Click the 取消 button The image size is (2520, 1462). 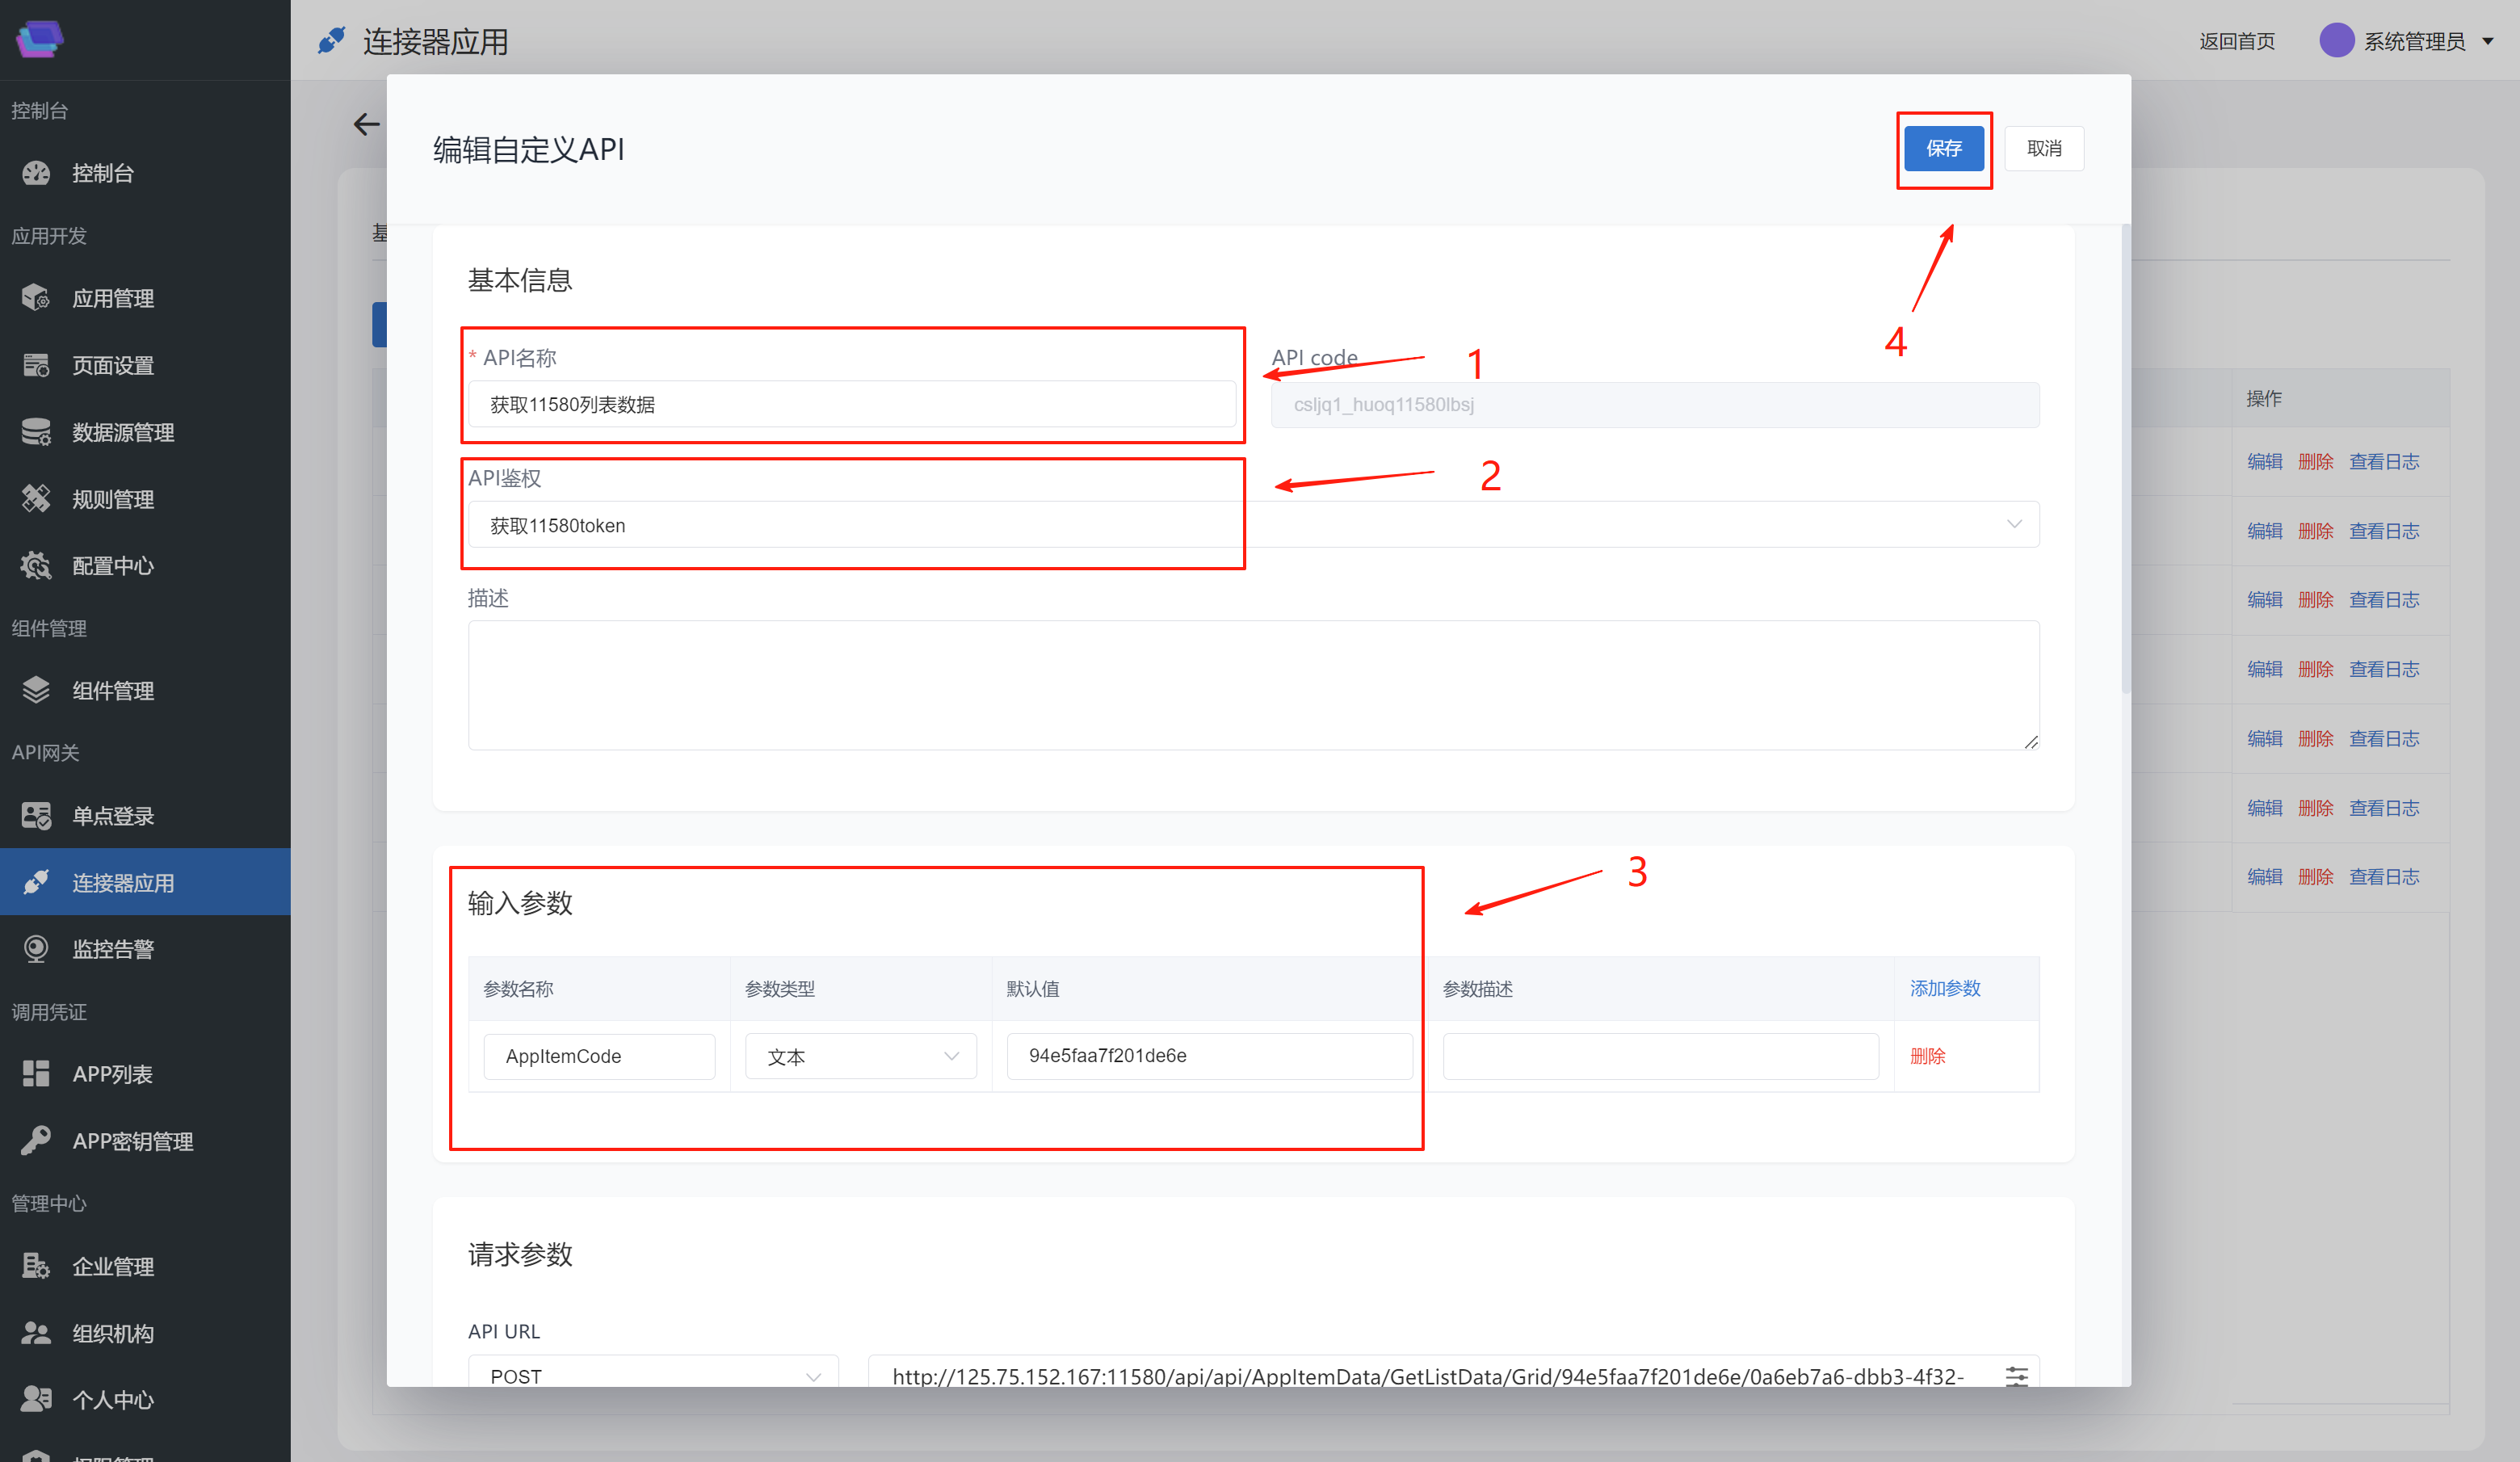tap(2043, 149)
